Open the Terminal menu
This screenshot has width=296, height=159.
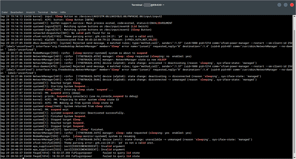(43, 12)
